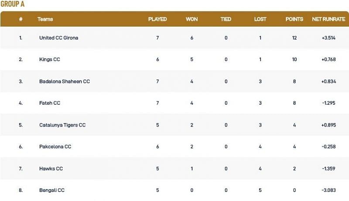This screenshot has height=201, width=349.
Task: Click the Fateh CC team name
Action: 49,103
